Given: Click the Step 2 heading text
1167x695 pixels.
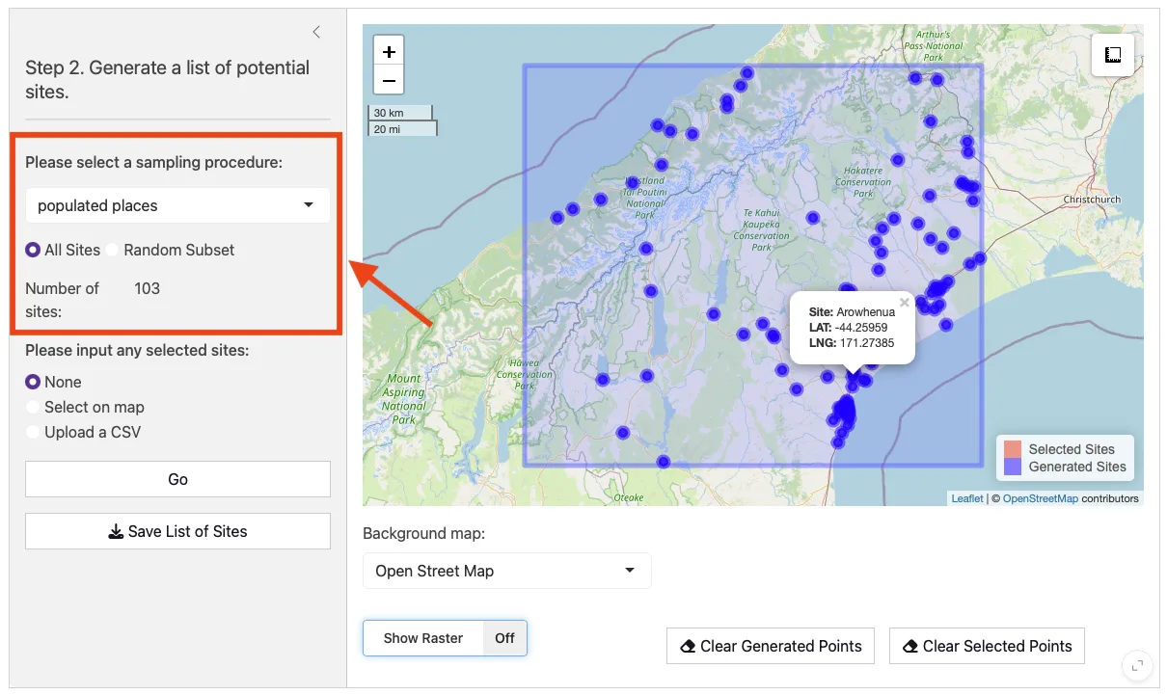Looking at the screenshot, I should (168, 80).
